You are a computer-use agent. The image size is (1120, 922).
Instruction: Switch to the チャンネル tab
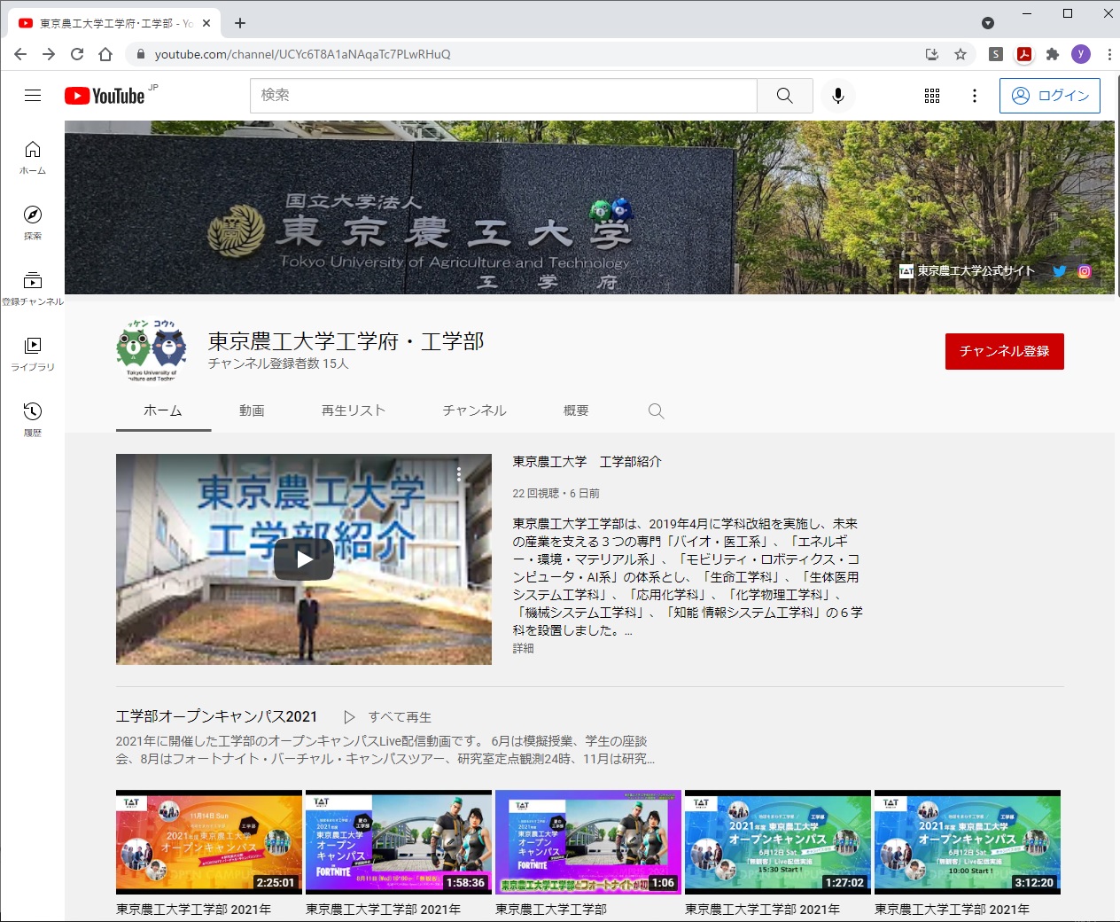click(x=475, y=410)
